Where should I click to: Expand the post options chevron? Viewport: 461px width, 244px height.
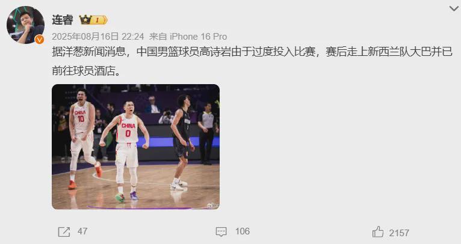click(454, 8)
